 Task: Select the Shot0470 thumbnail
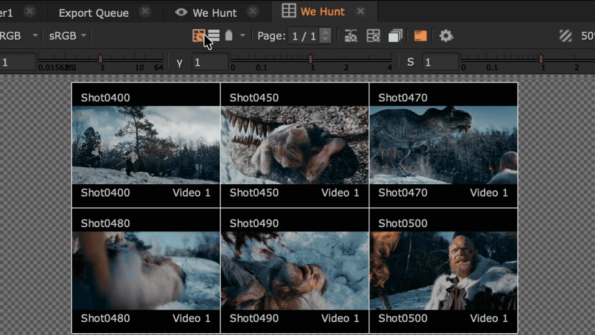443,145
